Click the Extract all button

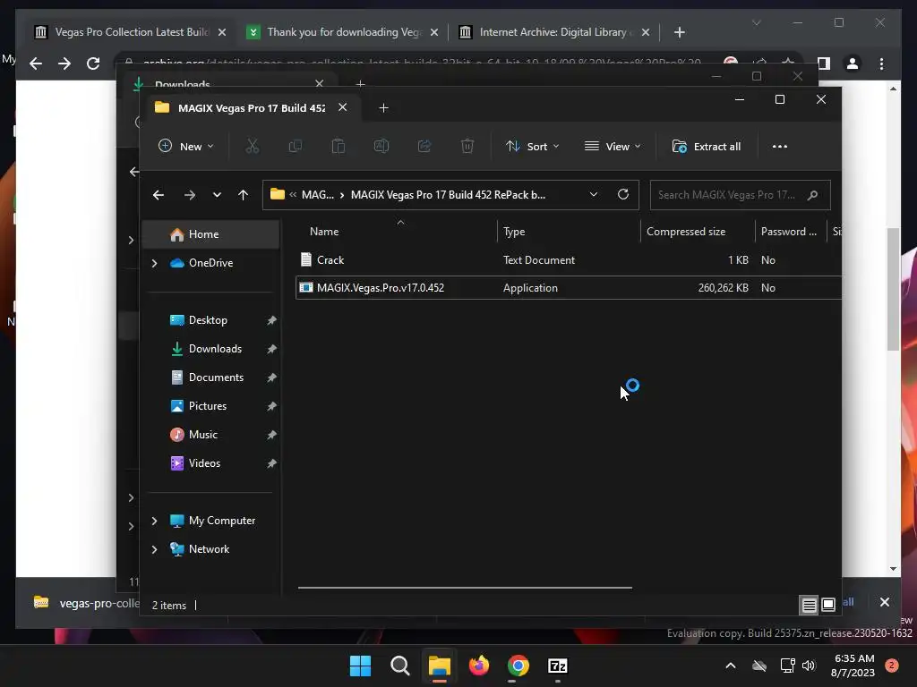(707, 146)
